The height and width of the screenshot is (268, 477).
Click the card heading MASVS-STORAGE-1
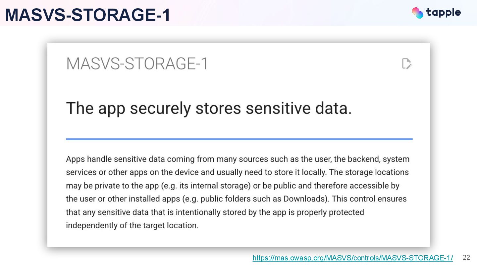137,64
